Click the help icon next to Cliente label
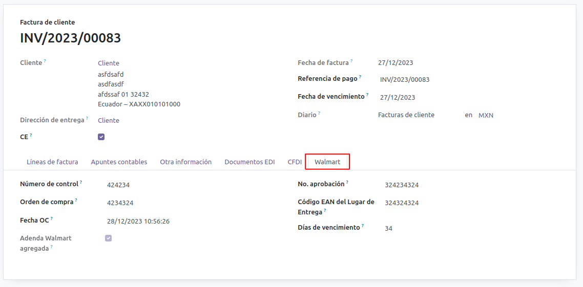This screenshot has height=287, width=583. click(x=45, y=61)
